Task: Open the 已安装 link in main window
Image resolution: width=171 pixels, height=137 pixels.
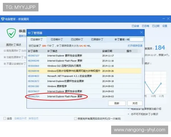Action: tap(135, 26)
